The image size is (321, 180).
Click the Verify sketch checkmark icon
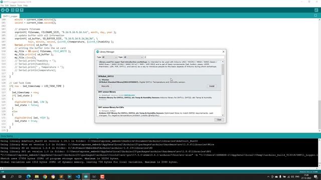pos(3,10)
